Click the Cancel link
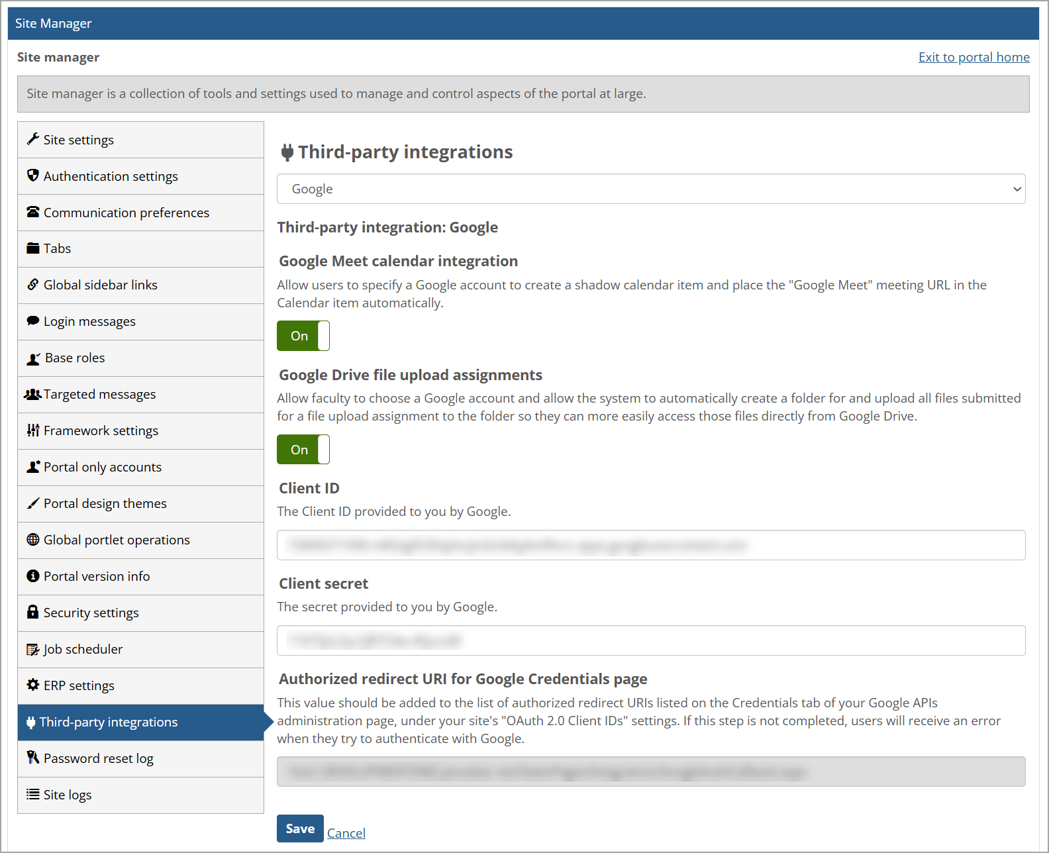Viewport: 1049px width, 853px height. click(346, 833)
